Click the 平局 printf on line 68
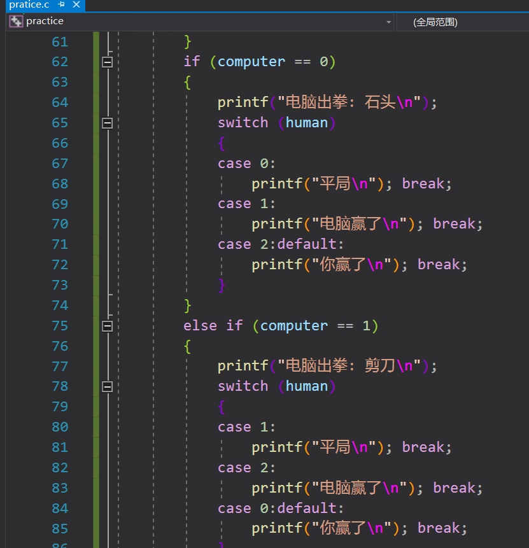Image resolution: width=529 pixels, height=548 pixels. pyautogui.click(x=321, y=184)
